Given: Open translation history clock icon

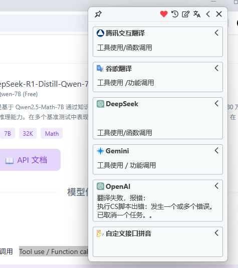Looking at the screenshot, I should 175,14.
